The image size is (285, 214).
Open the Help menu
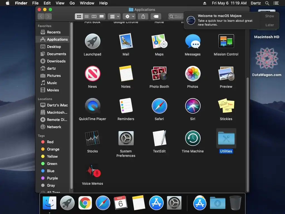tap(104, 3)
